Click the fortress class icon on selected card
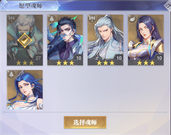The height and width of the screenshot is (135, 171). 11,19
